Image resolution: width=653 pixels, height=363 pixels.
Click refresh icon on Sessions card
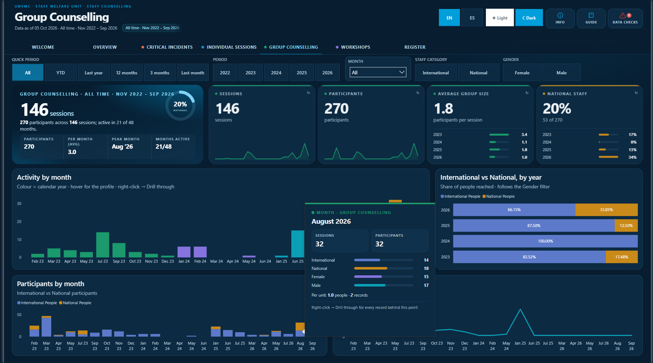(x=309, y=93)
